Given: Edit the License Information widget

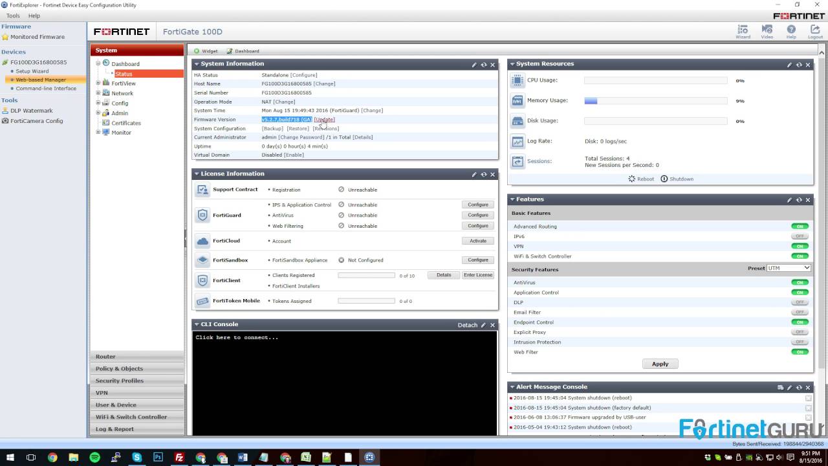Looking at the screenshot, I should [474, 174].
